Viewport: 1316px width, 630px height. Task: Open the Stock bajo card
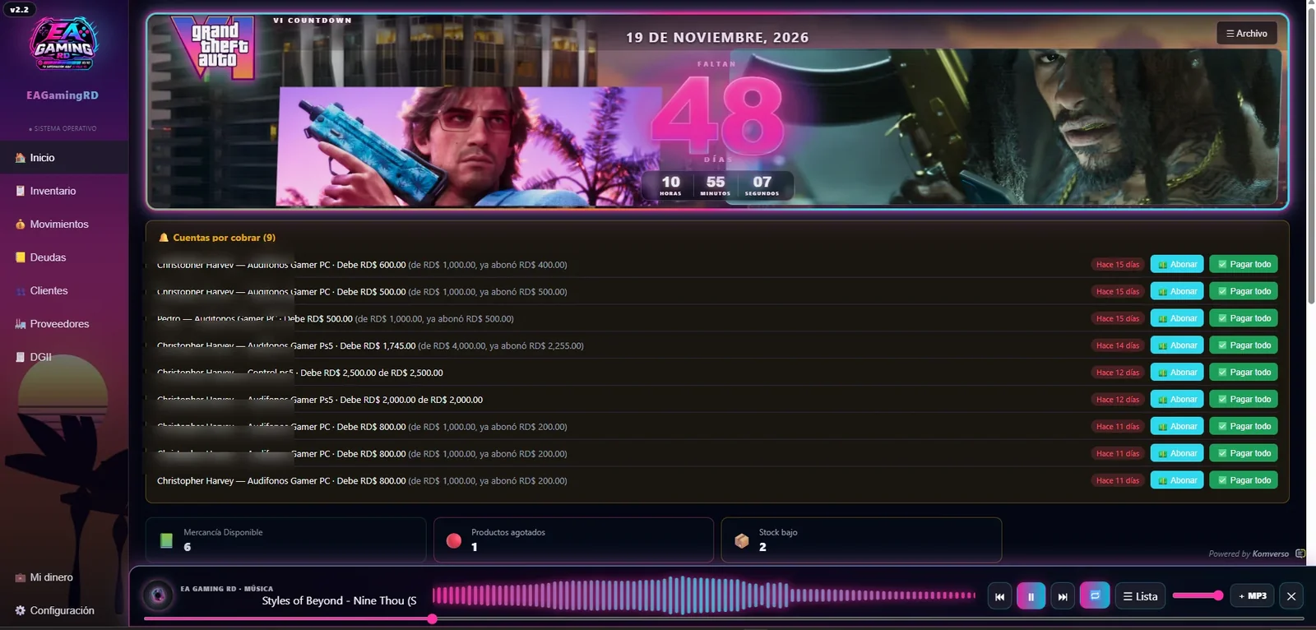click(x=861, y=540)
